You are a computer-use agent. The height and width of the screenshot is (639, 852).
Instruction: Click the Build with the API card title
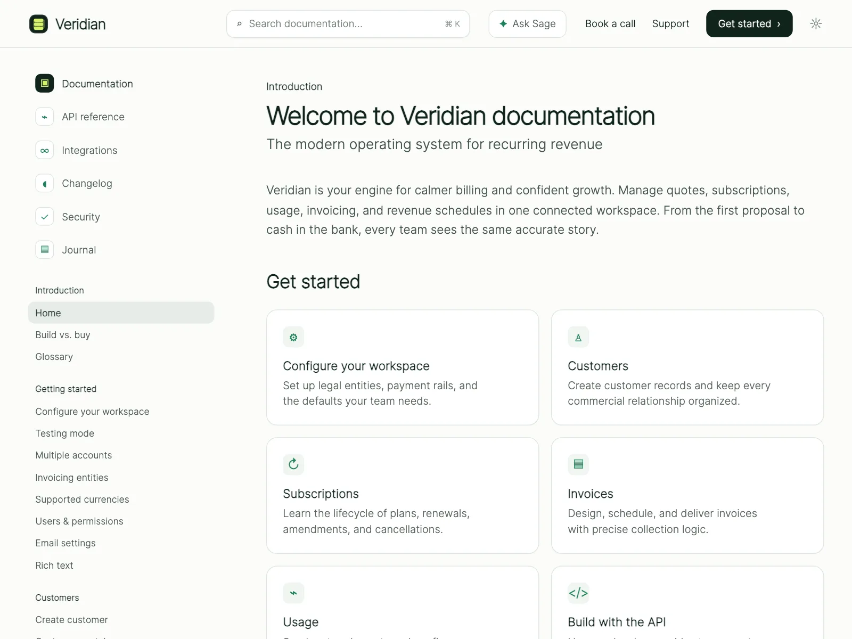tap(617, 622)
